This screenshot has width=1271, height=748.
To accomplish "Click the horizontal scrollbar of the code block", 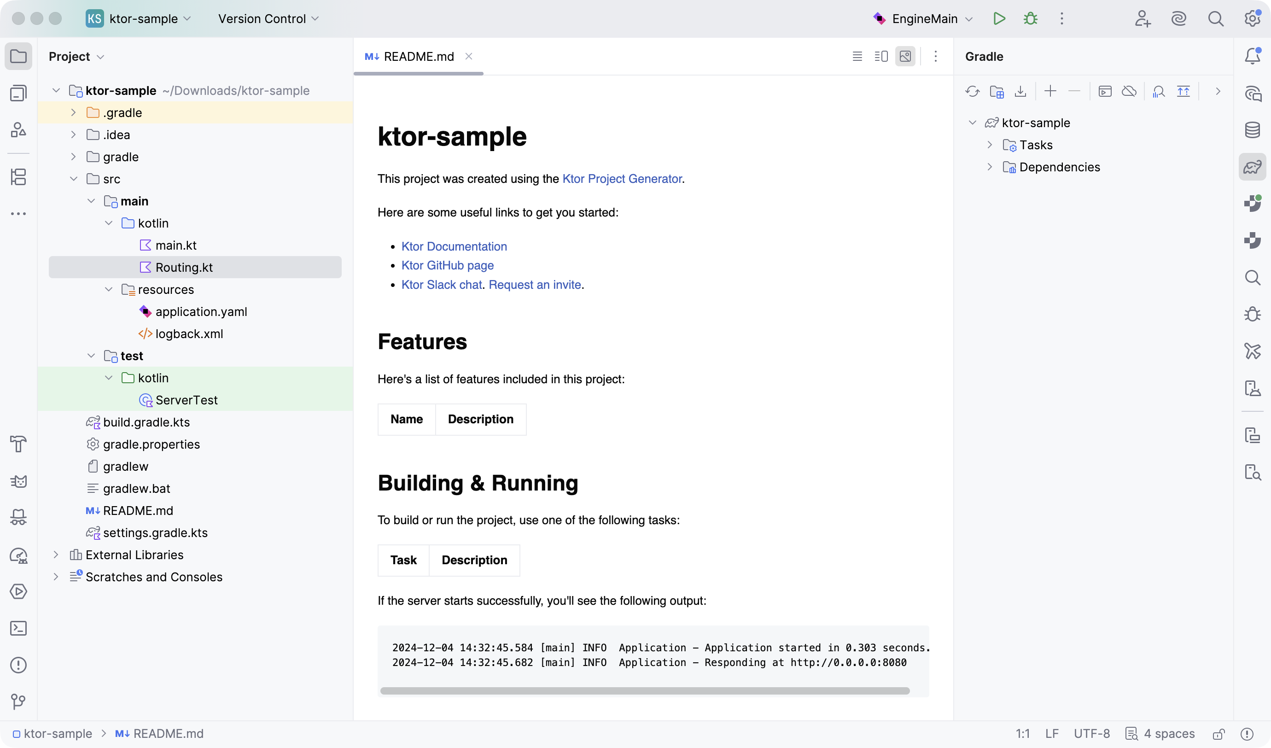I will (x=645, y=691).
